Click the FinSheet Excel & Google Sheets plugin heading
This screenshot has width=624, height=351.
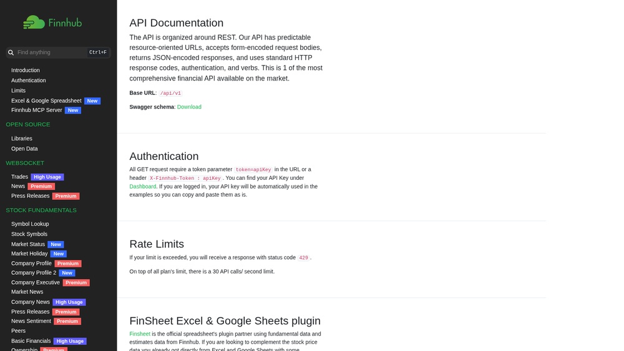225,321
